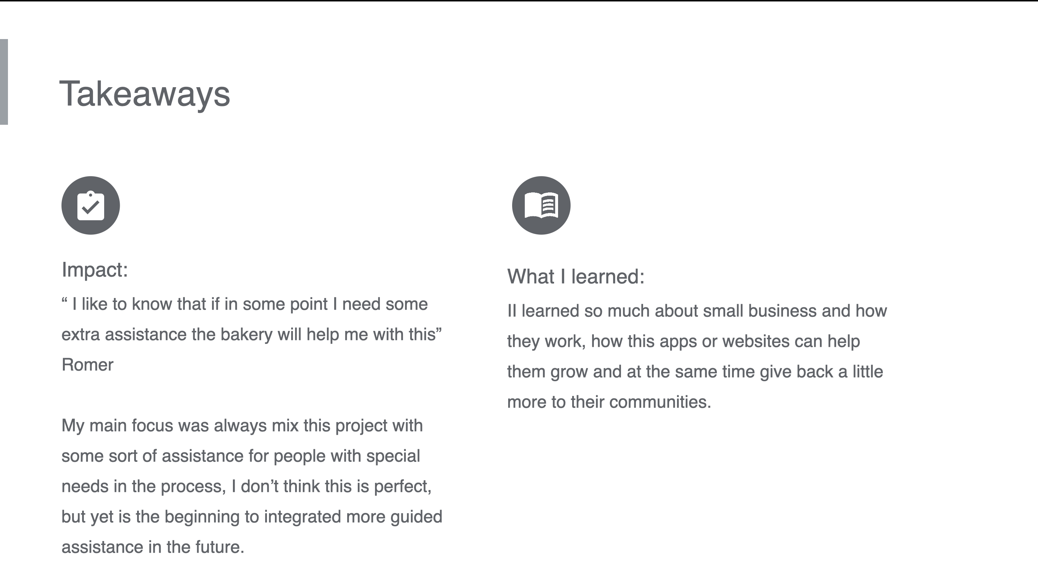Viewport: 1038px width, 583px height.
Task: Click the clipboard checkmark icon above Impact
Action: point(91,205)
